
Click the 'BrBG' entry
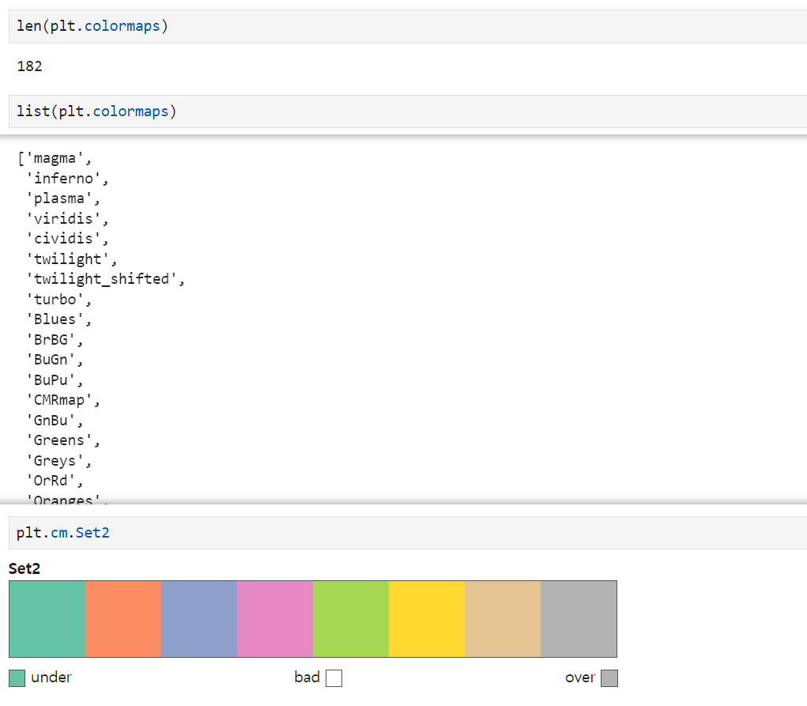click(51, 340)
